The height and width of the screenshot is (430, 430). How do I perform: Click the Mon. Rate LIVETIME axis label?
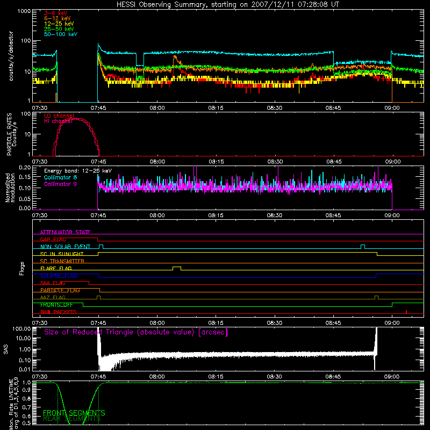(x=13, y=404)
